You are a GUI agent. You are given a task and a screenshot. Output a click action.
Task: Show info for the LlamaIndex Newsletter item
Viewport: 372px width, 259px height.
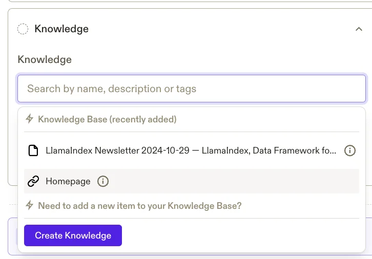coord(349,150)
